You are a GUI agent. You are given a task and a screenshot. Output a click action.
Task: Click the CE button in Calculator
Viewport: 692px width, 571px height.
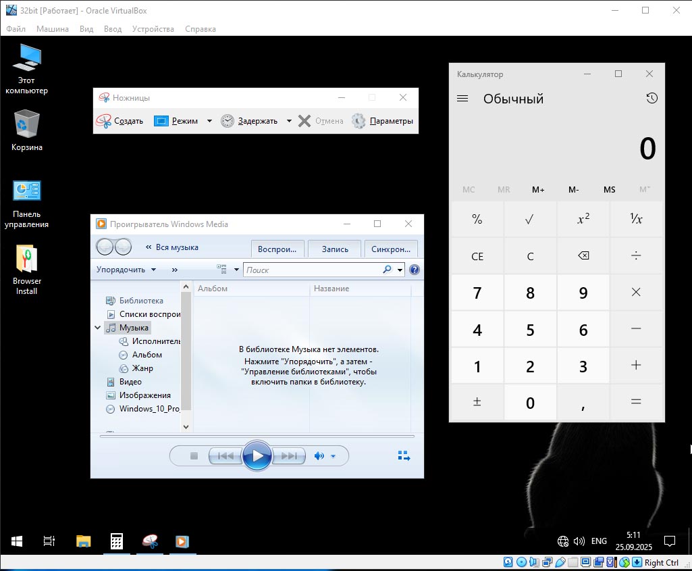(477, 255)
